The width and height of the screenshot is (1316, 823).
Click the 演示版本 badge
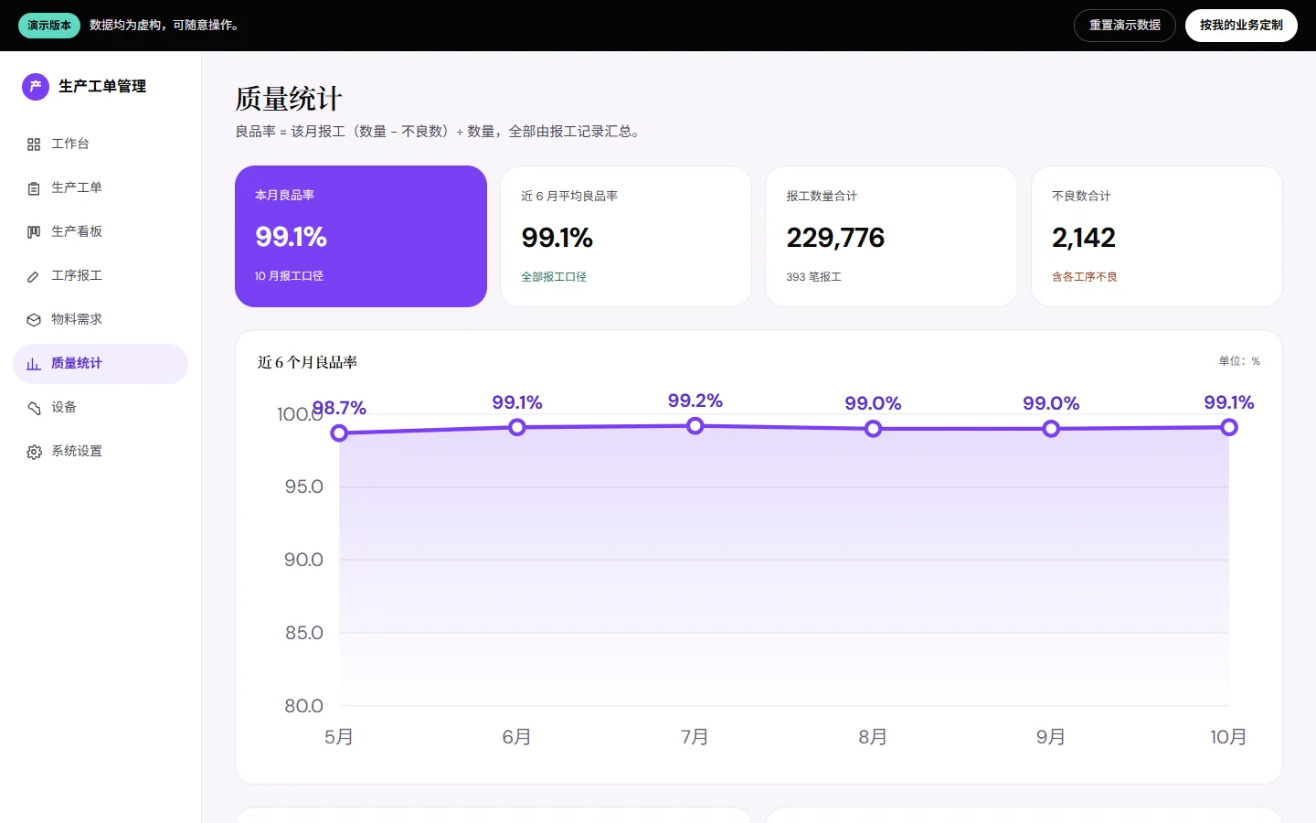click(x=49, y=26)
